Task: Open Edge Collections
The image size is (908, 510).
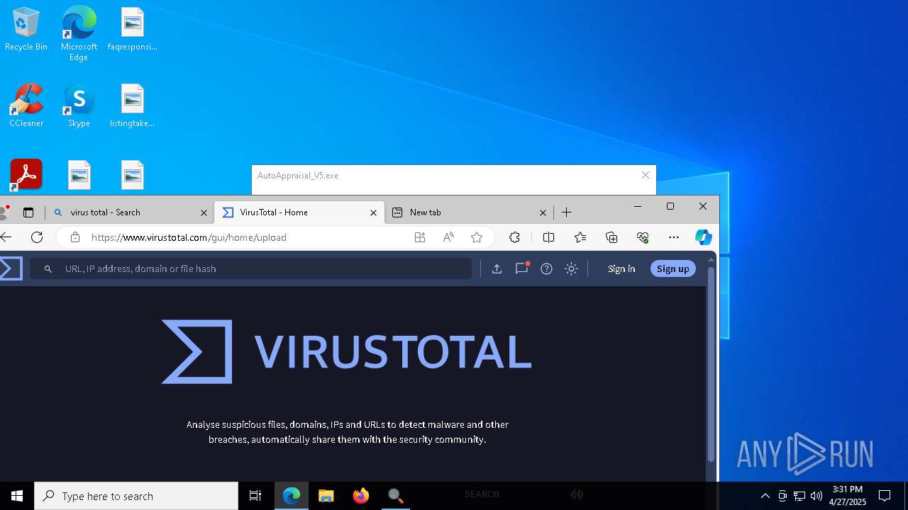Action: click(611, 237)
